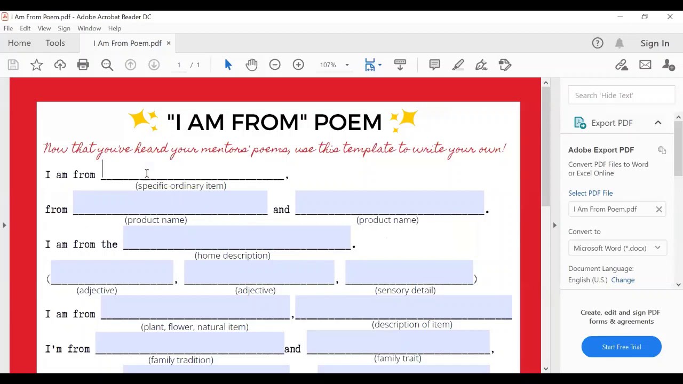Screen dimensions: 683x384
Task: Click the family trait field
Action: pyautogui.click(x=398, y=343)
